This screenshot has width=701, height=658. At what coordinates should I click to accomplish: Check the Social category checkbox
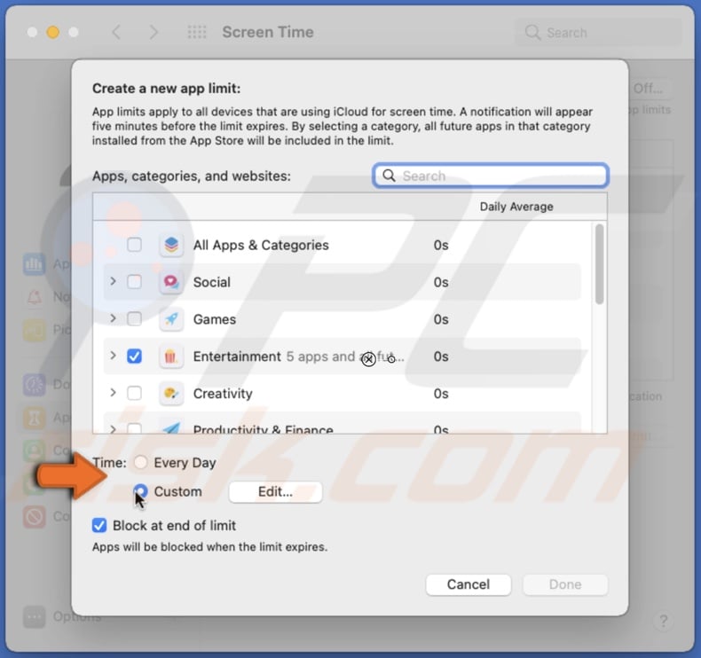[134, 282]
